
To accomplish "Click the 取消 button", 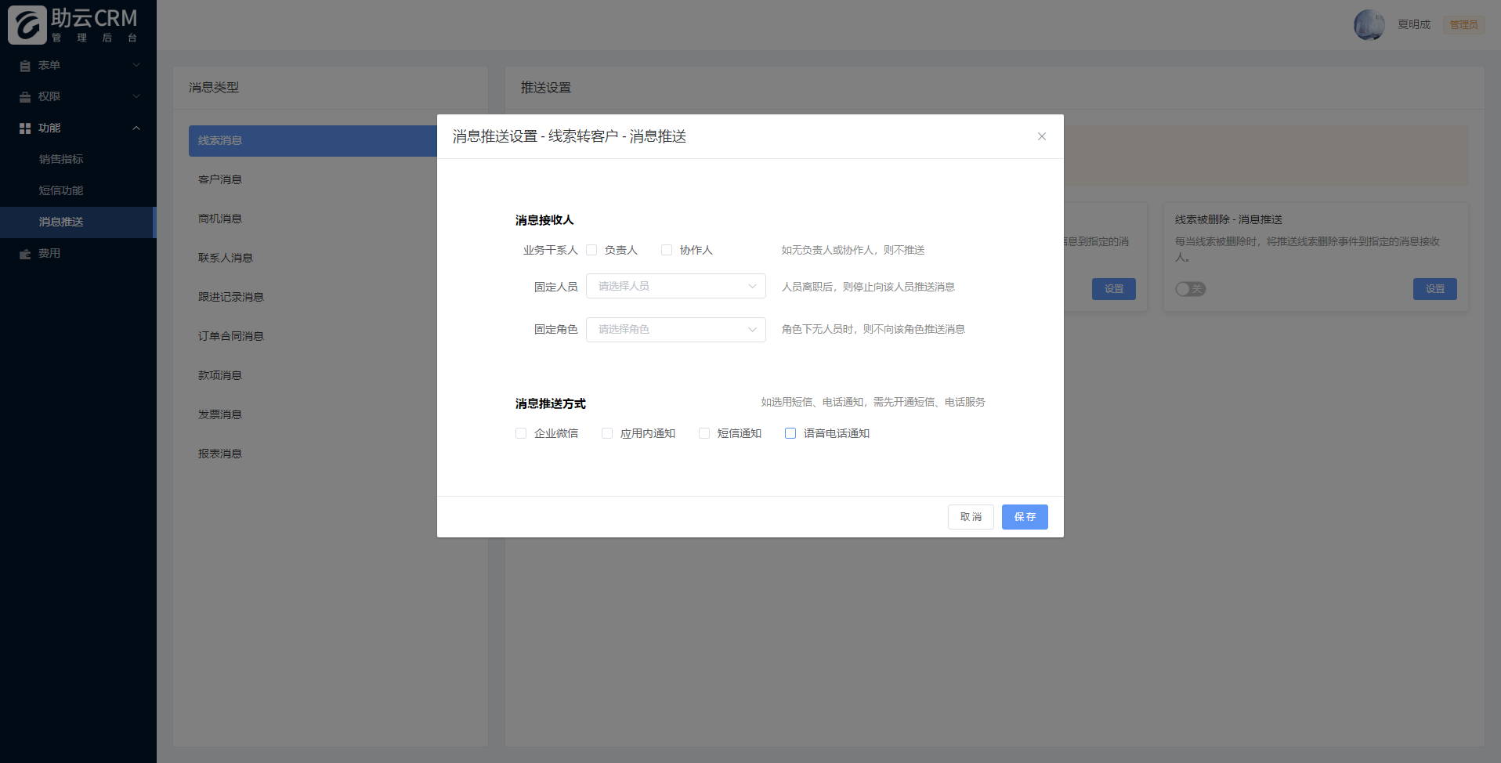I will (971, 517).
